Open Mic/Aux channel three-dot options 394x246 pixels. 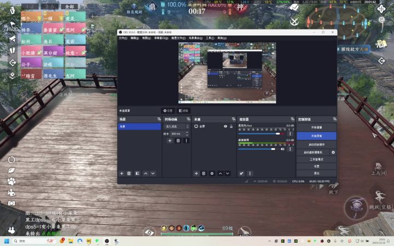pos(290,134)
